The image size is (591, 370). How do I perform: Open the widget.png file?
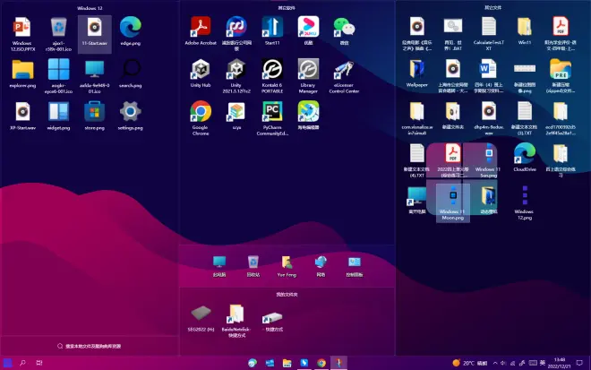coord(58,116)
